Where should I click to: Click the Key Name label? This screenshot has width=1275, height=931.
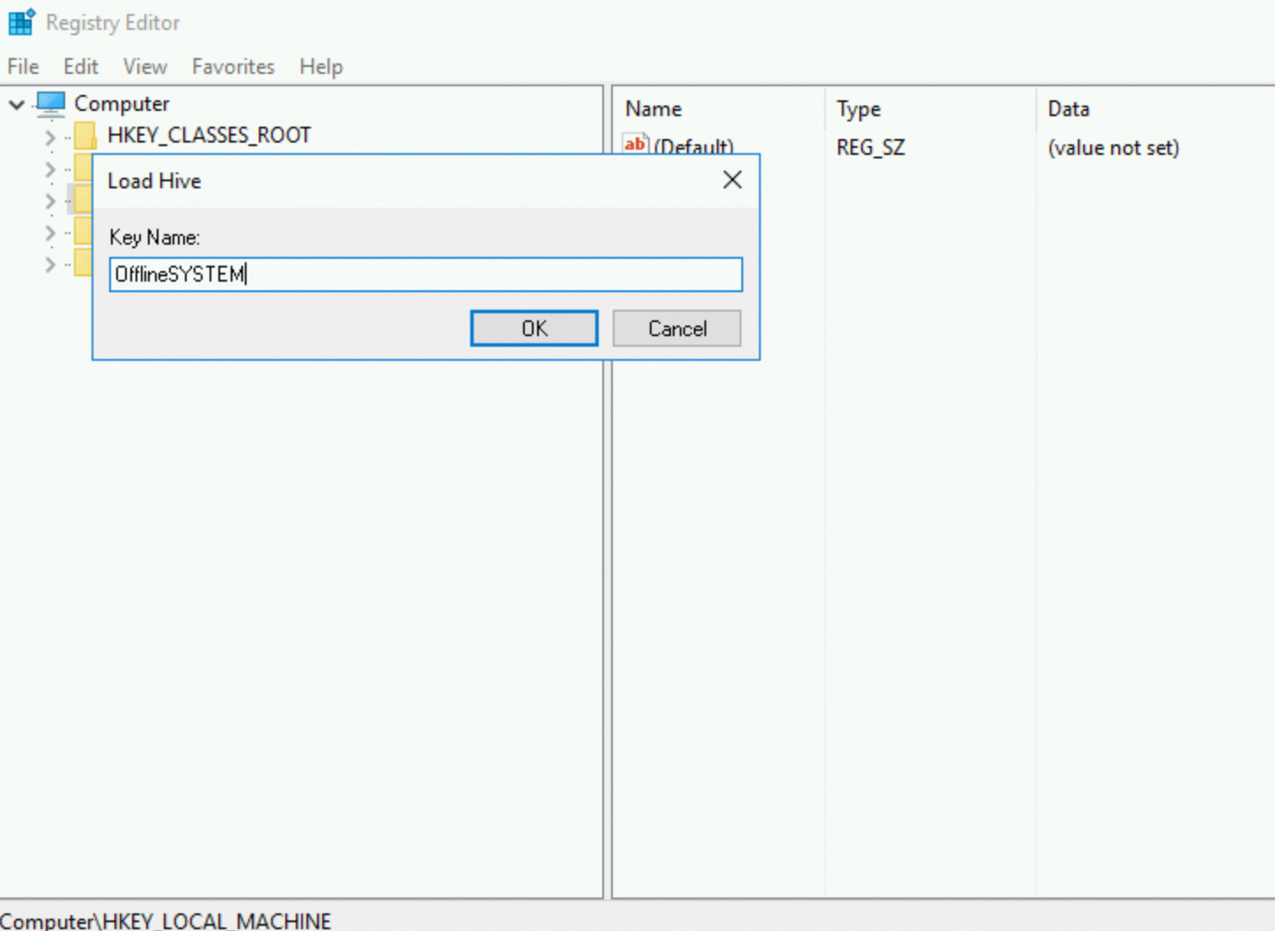coord(154,238)
